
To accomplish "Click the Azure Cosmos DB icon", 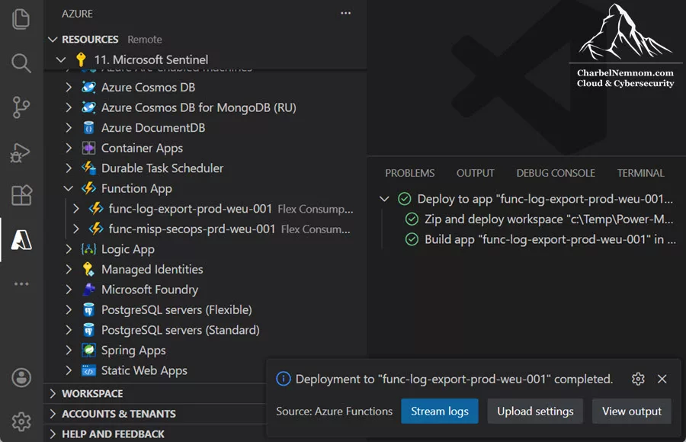I will pos(89,87).
